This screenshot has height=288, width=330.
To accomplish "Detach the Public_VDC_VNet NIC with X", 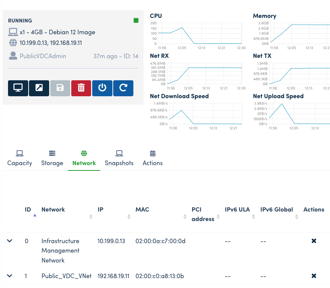I will 314,276.
